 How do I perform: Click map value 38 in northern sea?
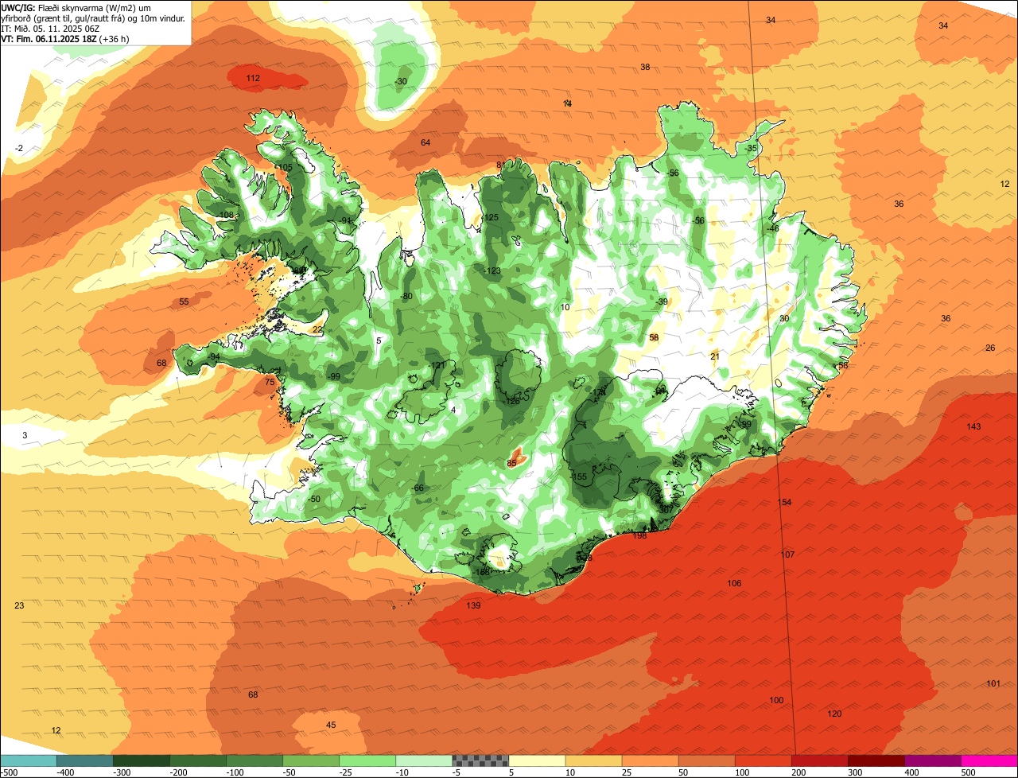click(x=645, y=67)
